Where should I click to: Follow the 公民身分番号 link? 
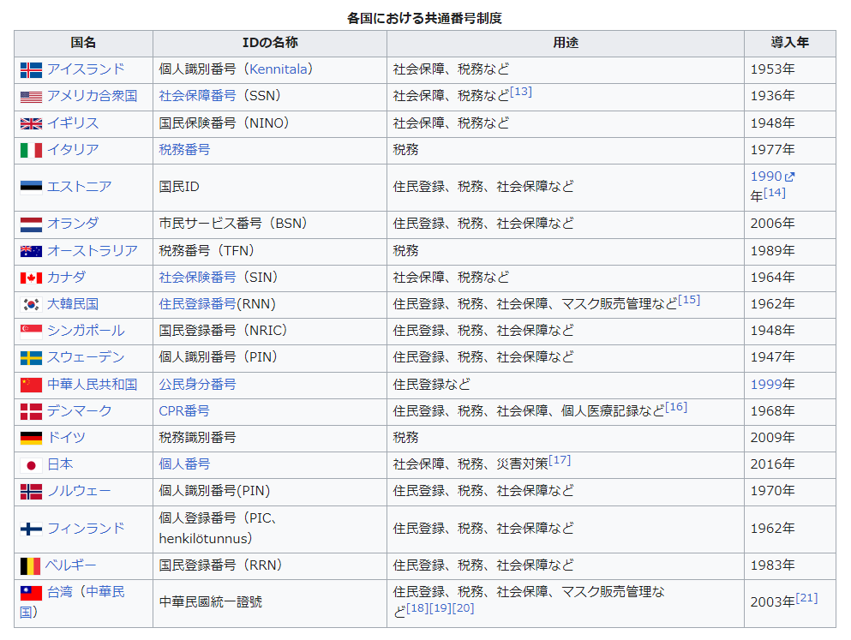coord(198,385)
